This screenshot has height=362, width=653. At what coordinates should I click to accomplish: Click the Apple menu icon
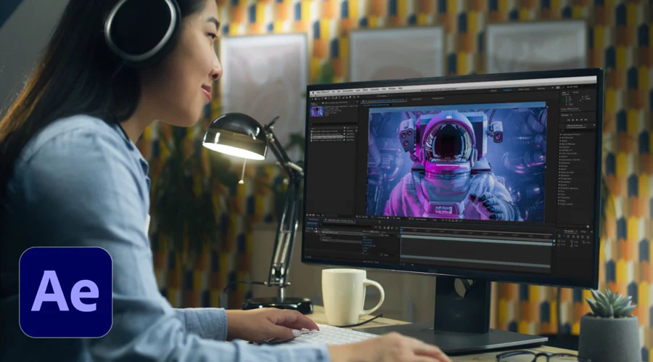314,94
